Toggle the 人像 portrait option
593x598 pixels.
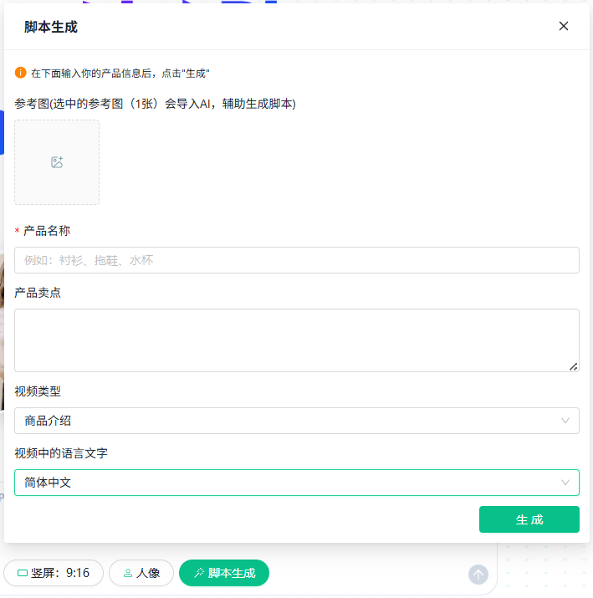pyautogui.click(x=141, y=573)
